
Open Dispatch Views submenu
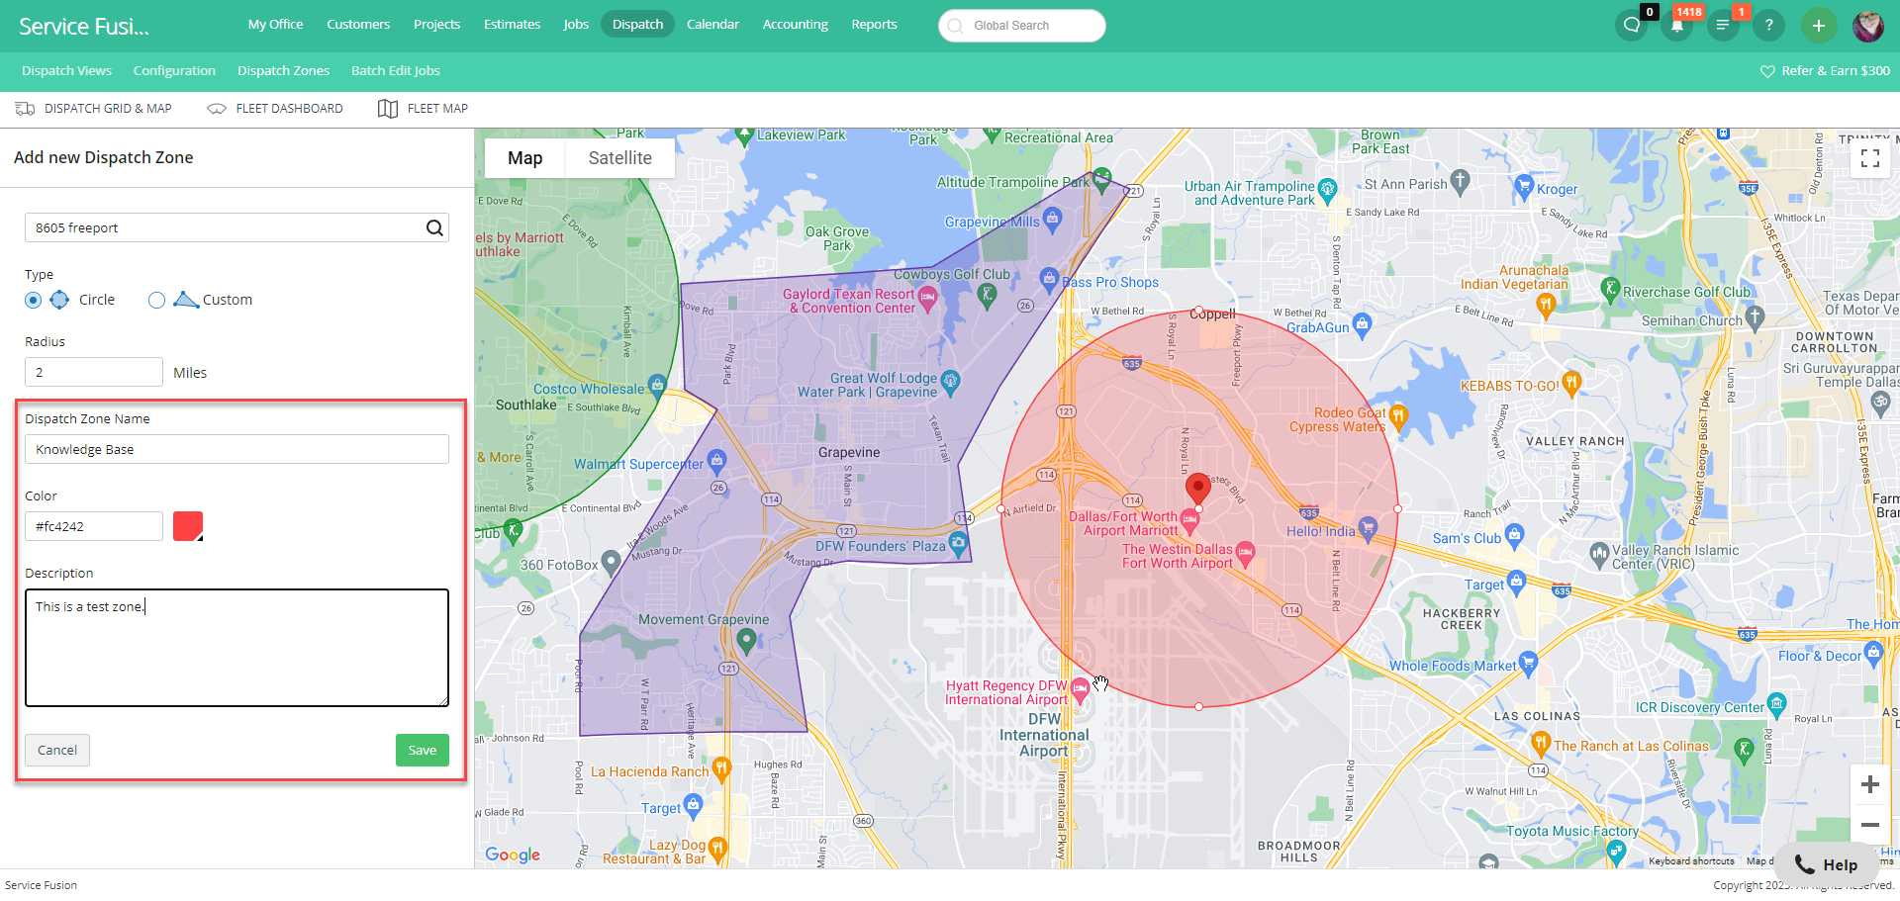[x=66, y=70]
